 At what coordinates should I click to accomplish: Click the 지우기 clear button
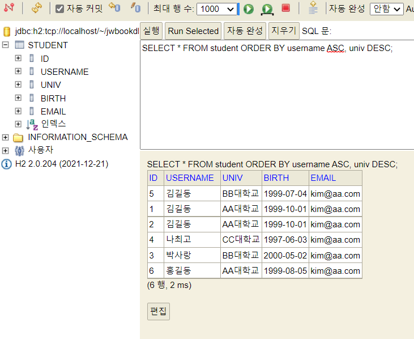click(x=284, y=31)
